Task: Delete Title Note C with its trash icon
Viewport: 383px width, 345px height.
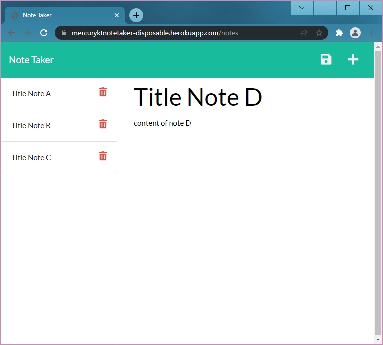Action: coord(103,156)
